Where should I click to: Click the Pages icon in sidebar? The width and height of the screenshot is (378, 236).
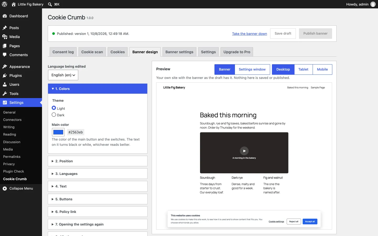click(x=5, y=46)
